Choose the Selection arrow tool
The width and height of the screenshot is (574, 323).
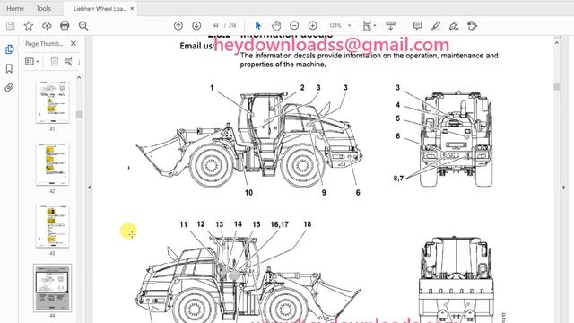tap(258, 26)
